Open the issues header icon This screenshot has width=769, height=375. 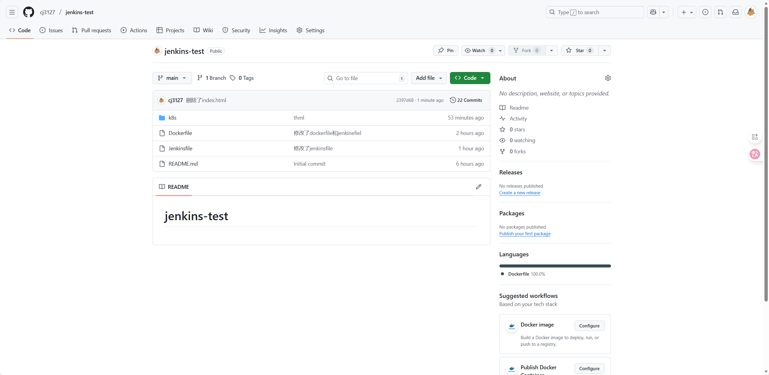click(705, 12)
